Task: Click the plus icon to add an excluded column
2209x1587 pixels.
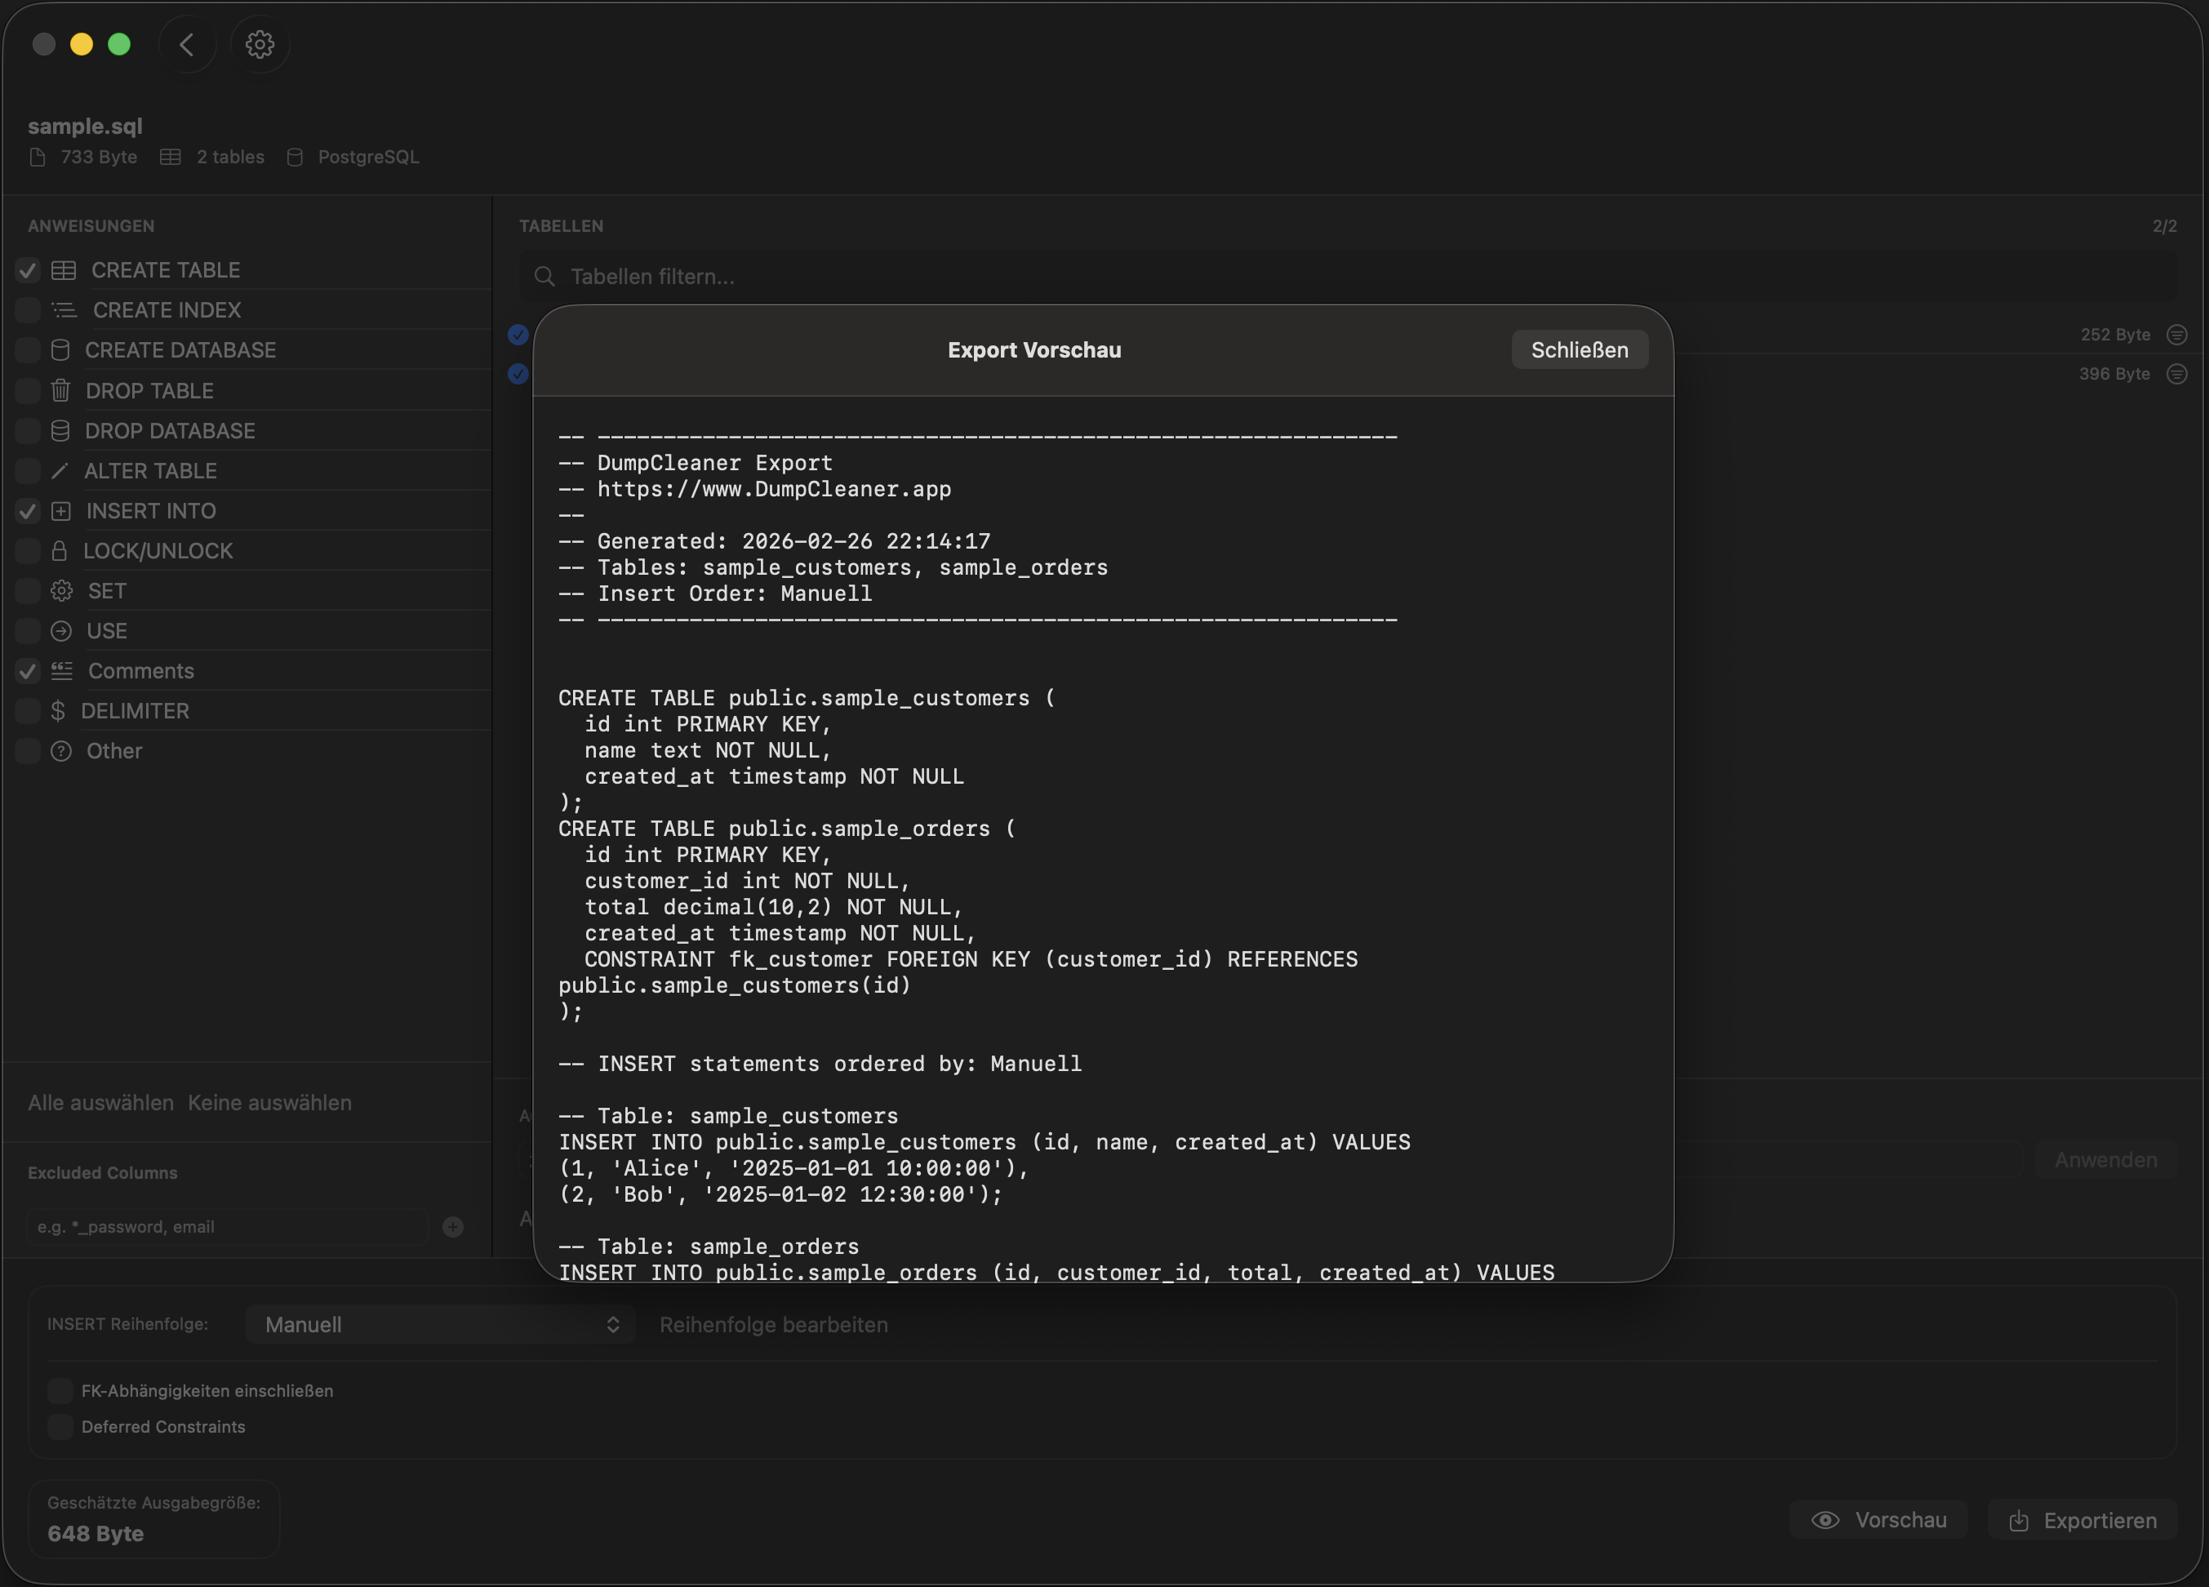Action: (453, 1228)
